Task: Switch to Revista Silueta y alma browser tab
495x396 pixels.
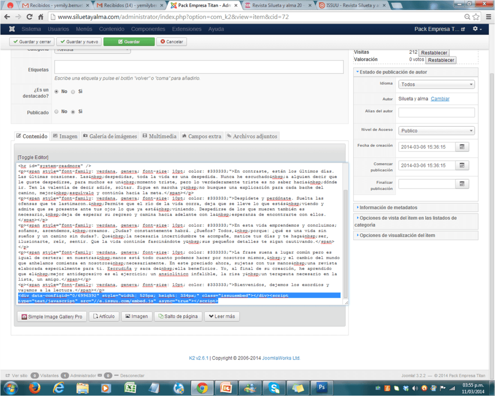Action: 278,5
